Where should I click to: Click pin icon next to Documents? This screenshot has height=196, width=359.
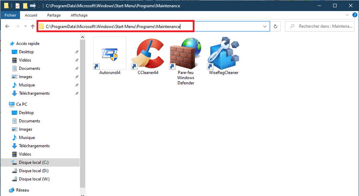click(x=77, y=69)
